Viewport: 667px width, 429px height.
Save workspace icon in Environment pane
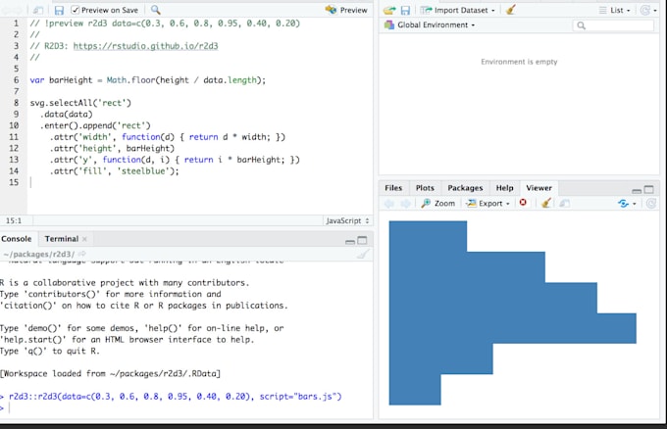pyautogui.click(x=405, y=10)
